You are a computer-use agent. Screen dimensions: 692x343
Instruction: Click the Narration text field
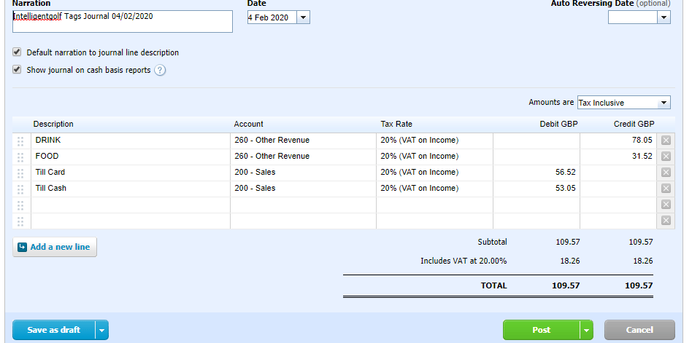122,21
